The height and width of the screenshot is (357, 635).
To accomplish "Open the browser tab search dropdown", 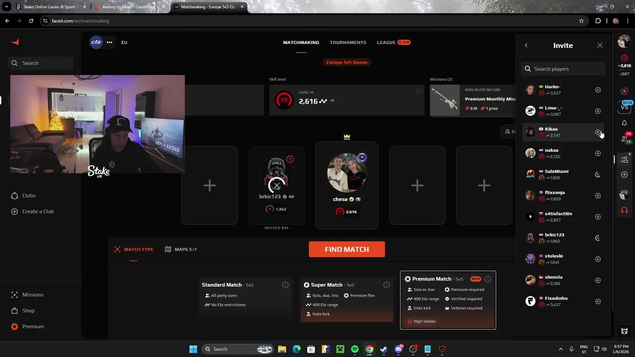I will pyautogui.click(x=6, y=7).
